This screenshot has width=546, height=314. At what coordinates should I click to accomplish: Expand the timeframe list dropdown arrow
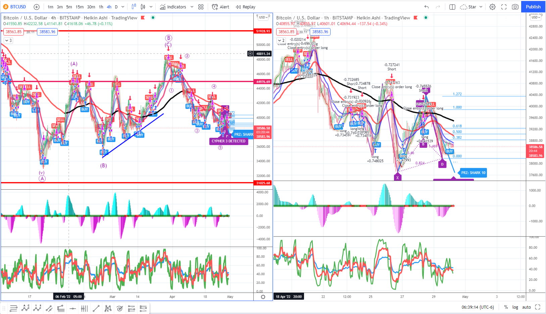click(123, 7)
